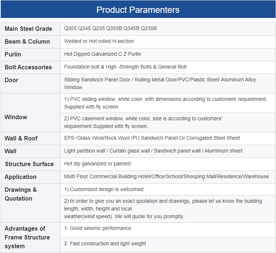Select the Welded or Hot rolled H-section cell
This screenshot has width=276, height=253.
click(99, 41)
